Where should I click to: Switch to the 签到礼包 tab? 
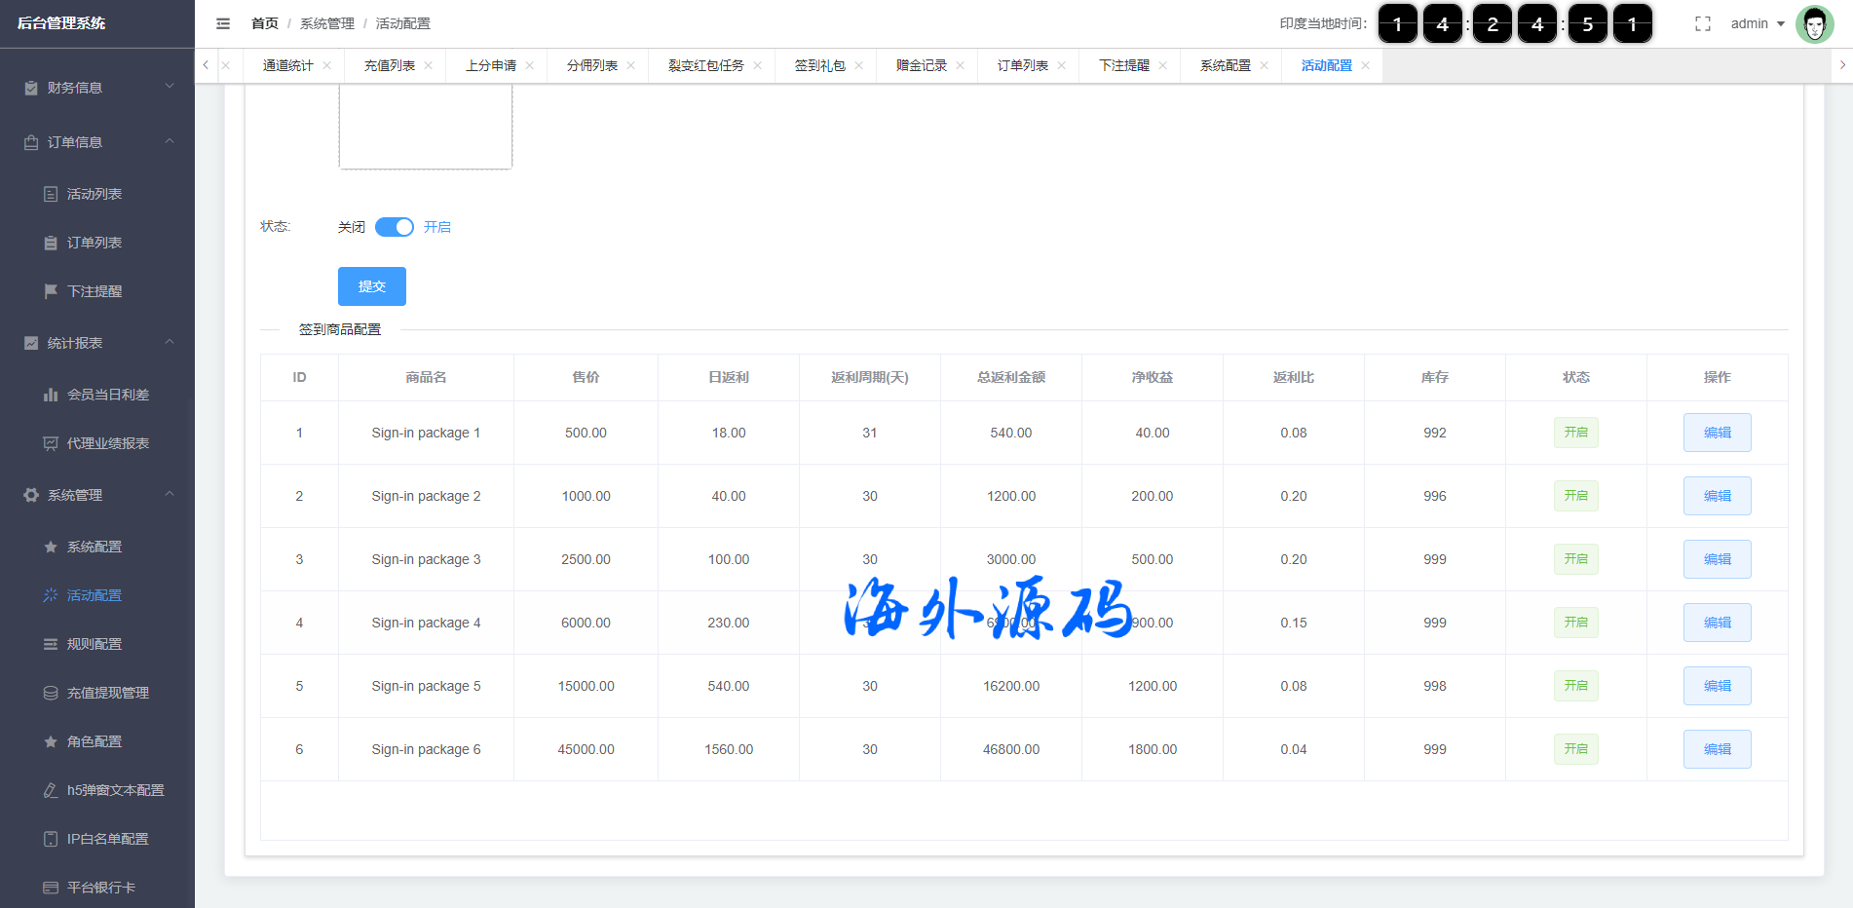pos(819,65)
